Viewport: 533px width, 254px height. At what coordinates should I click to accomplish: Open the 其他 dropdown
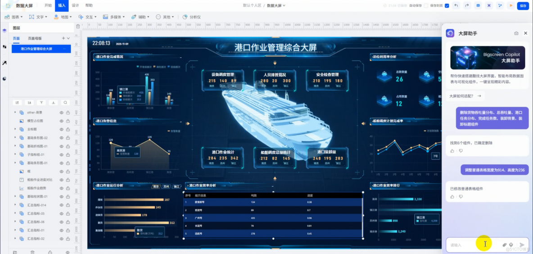[165, 17]
